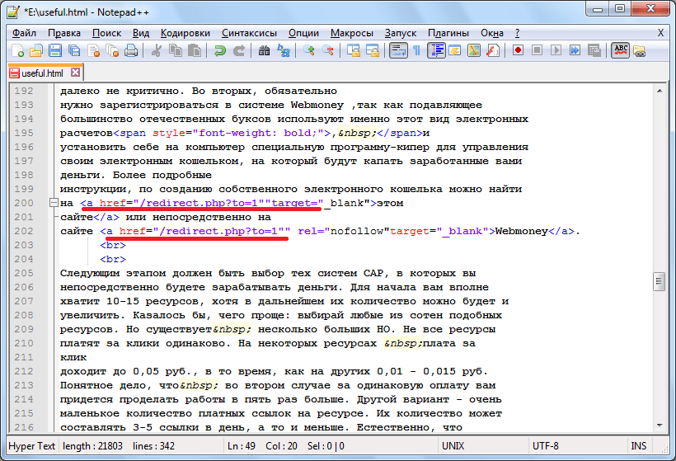Switch to the useful.html tab

pyautogui.click(x=42, y=73)
